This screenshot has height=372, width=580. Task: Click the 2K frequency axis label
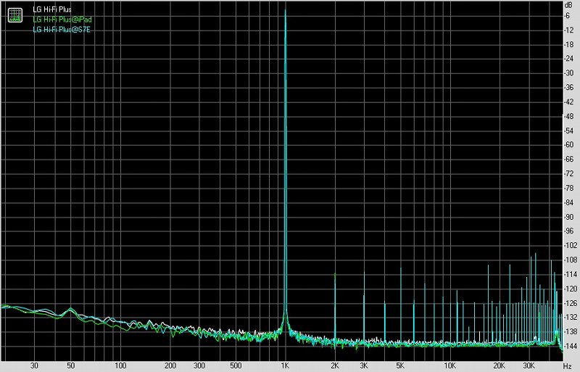[x=335, y=365]
